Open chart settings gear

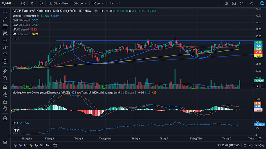click(x=234, y=3)
